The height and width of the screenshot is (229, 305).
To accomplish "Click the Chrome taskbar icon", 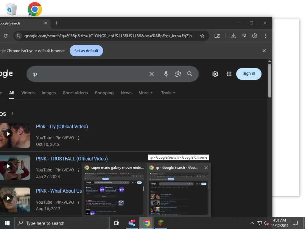I will click(x=147, y=223).
